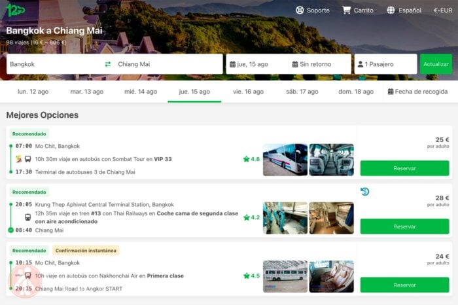Image resolution: width=458 pixels, height=305 pixels.
Task: Click the Bangkok origin field
Action: pos(54,64)
